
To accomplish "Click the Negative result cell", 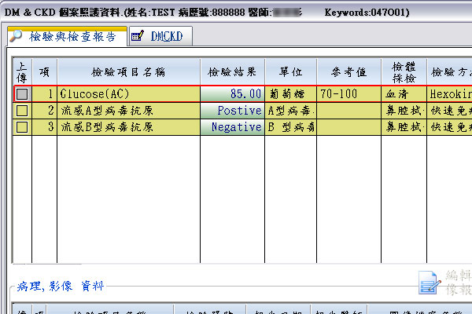I will (231, 126).
